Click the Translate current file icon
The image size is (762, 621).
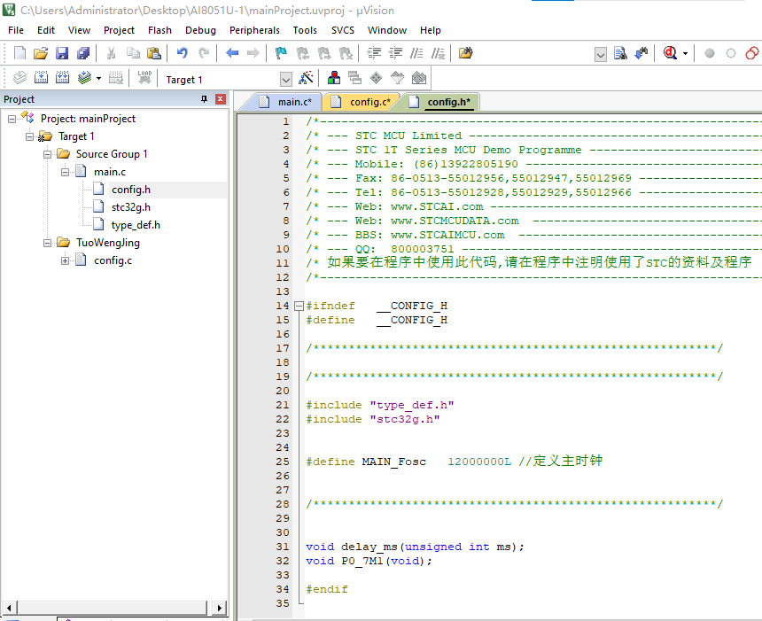[x=19, y=77]
